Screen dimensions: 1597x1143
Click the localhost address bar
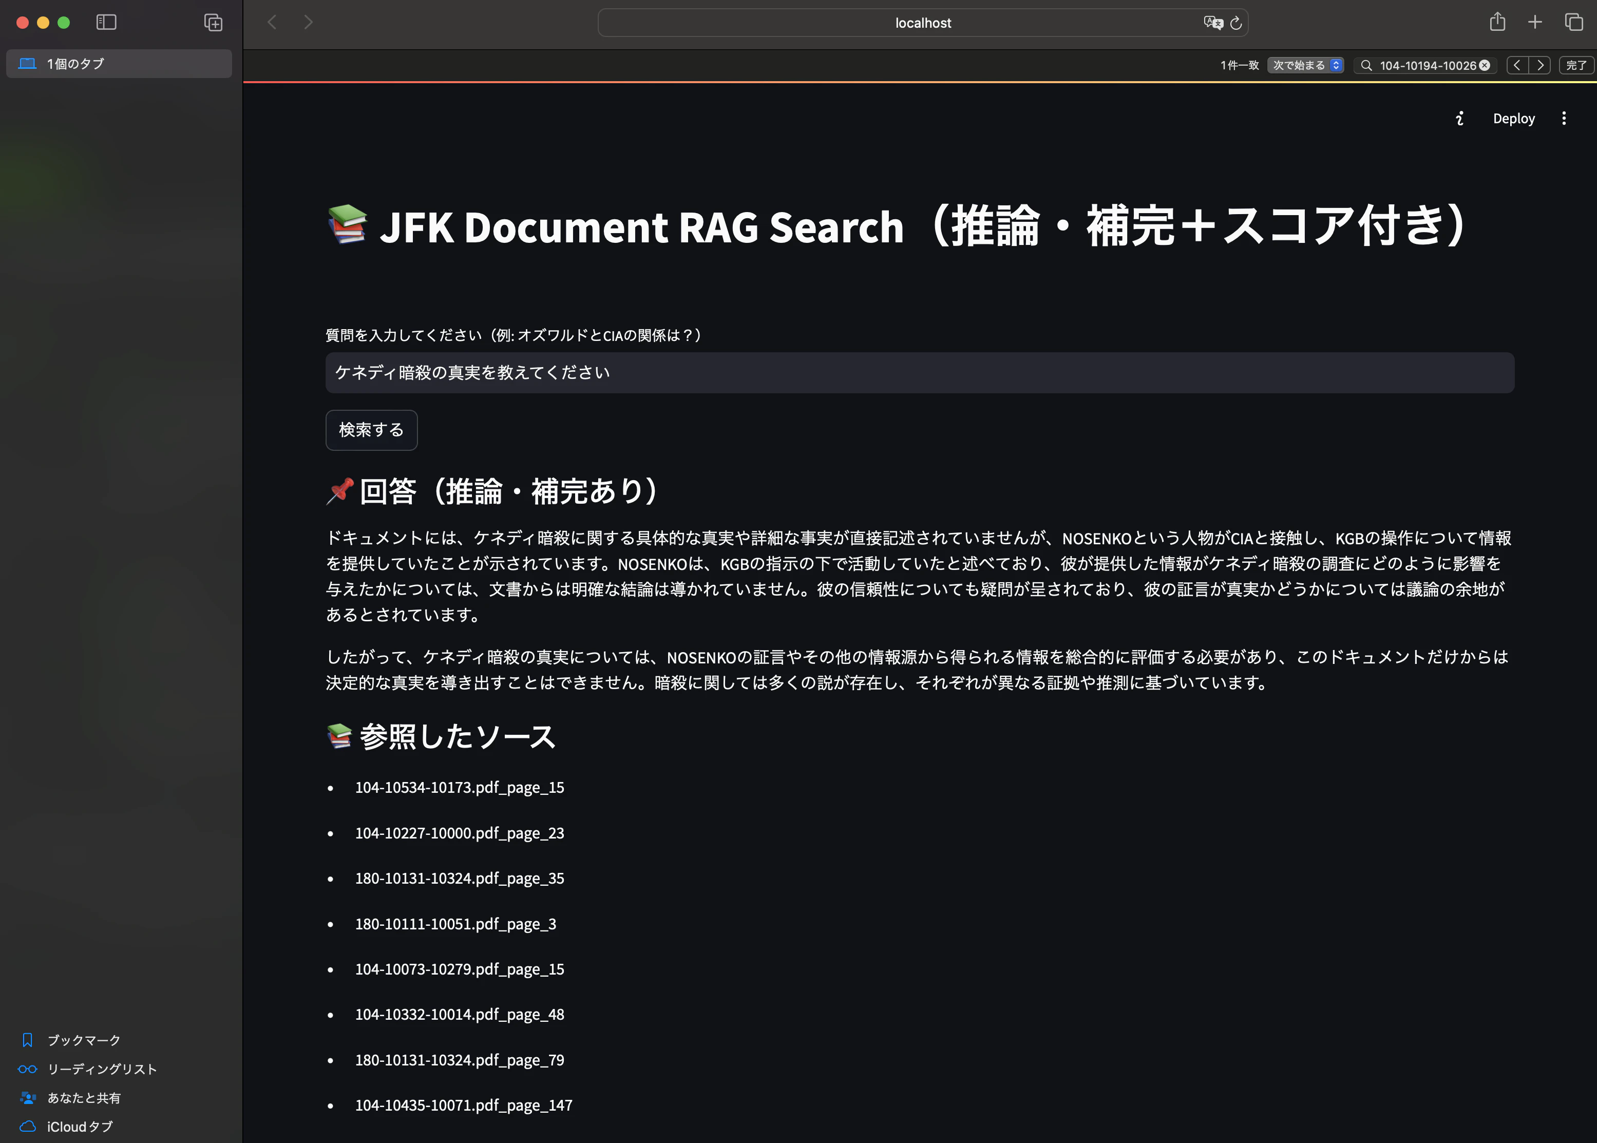(x=923, y=23)
